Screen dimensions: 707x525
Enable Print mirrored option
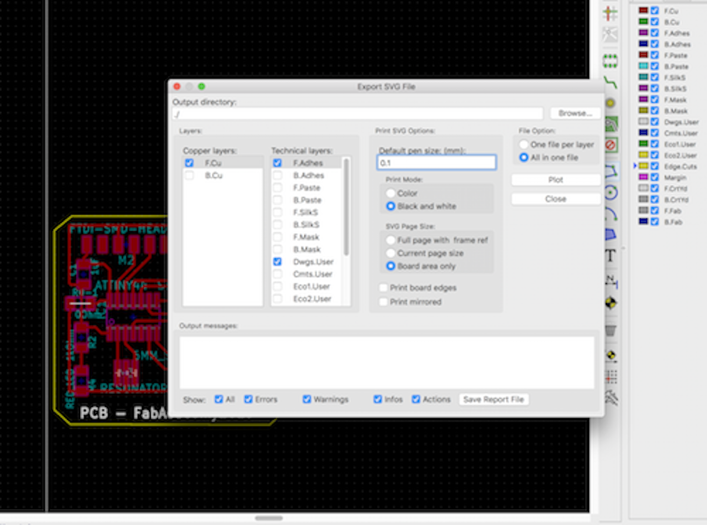[x=384, y=301]
